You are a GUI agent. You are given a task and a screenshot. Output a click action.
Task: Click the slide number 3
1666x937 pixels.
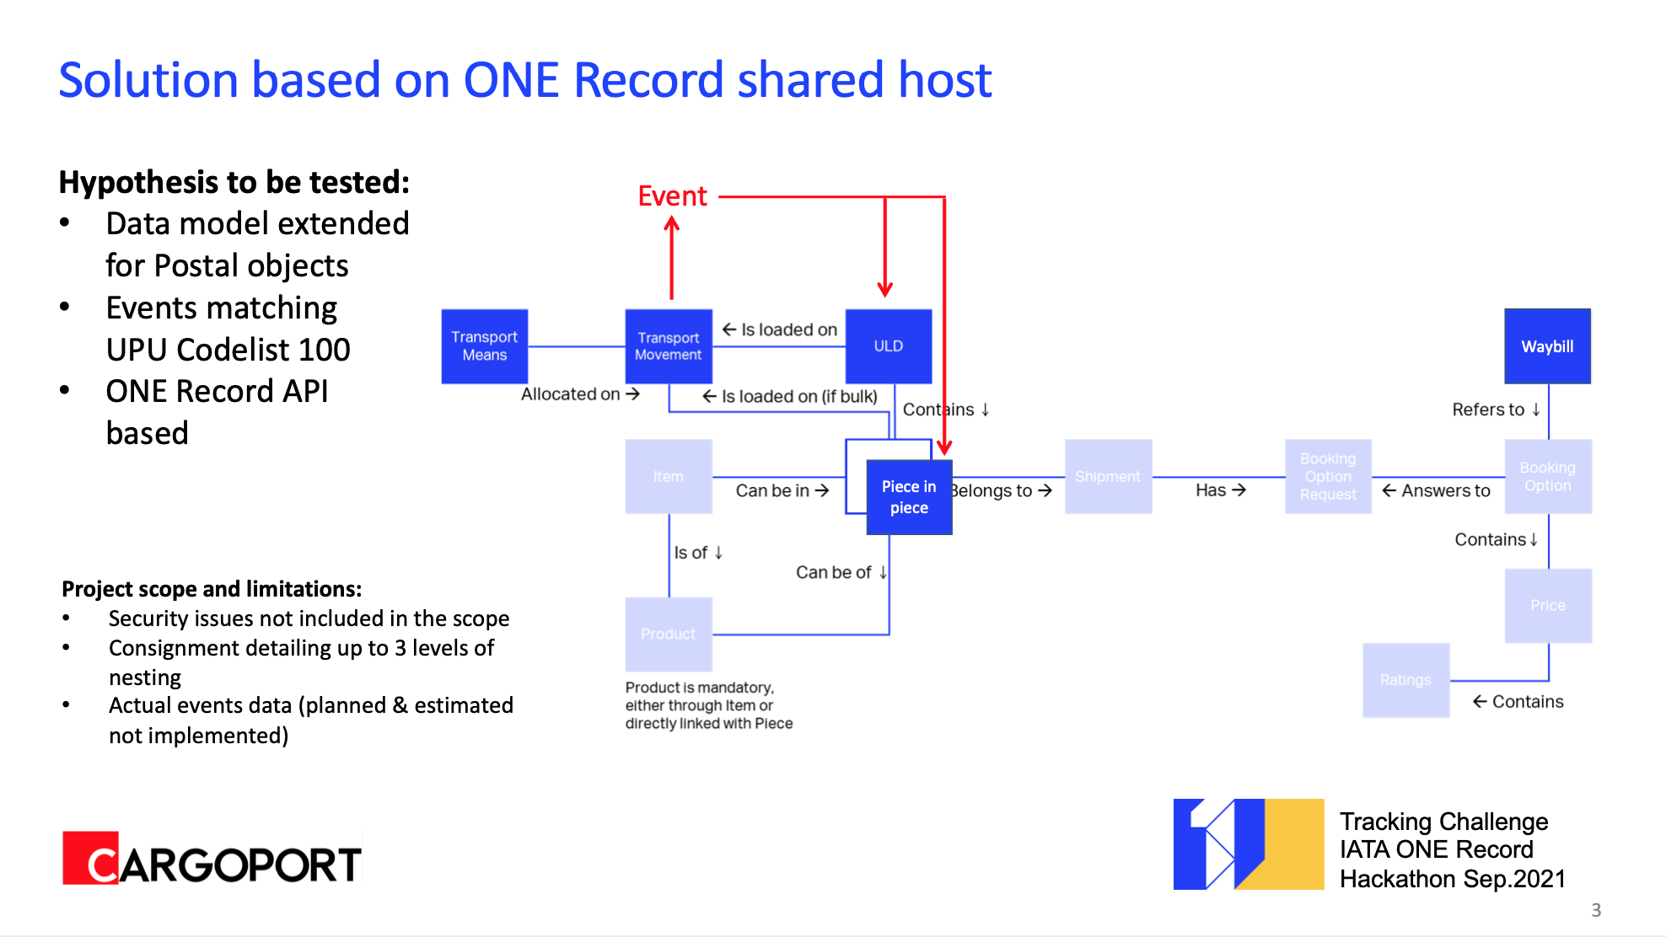[x=1595, y=910]
